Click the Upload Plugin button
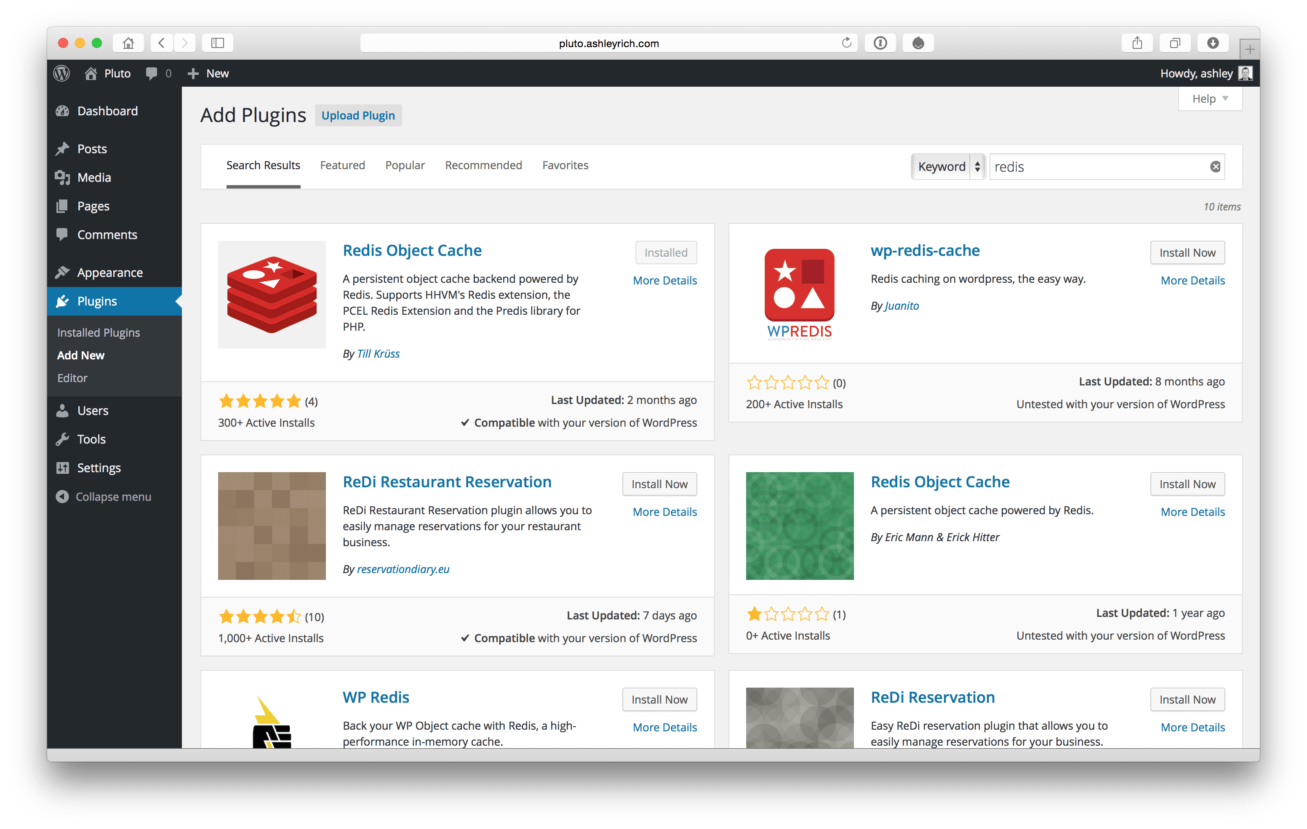The image size is (1307, 829). point(357,115)
